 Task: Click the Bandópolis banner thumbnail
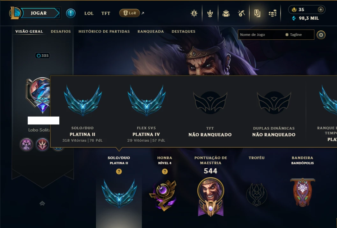coord(303,192)
